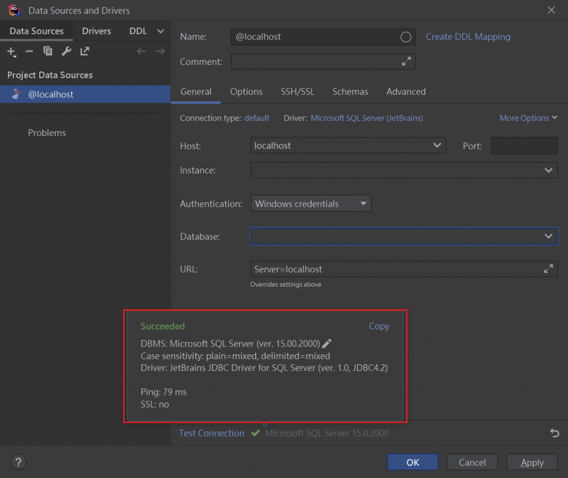This screenshot has height=478, width=568.
Task: Open the Host dropdown arrow
Action: pyautogui.click(x=437, y=146)
